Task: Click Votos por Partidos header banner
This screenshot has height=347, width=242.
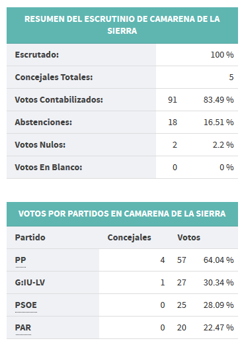Action: 122,214
